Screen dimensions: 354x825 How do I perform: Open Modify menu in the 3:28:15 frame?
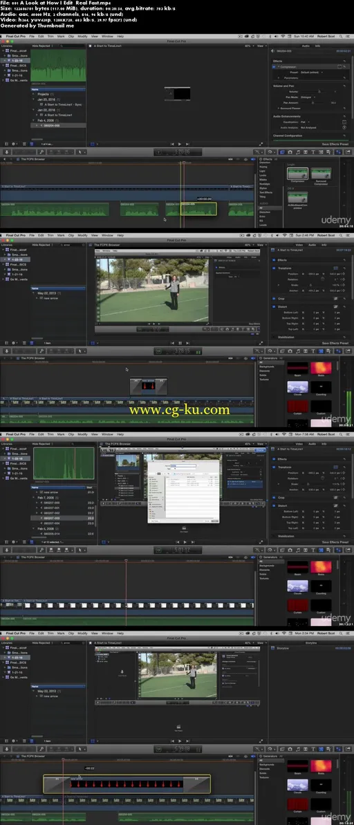point(82,235)
